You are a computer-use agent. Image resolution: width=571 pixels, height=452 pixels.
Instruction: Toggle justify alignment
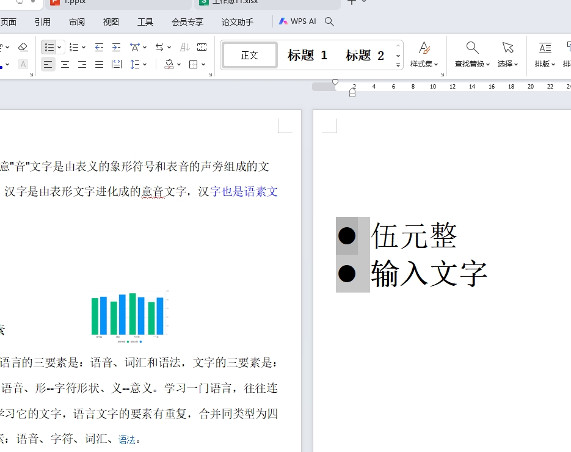[x=99, y=65]
